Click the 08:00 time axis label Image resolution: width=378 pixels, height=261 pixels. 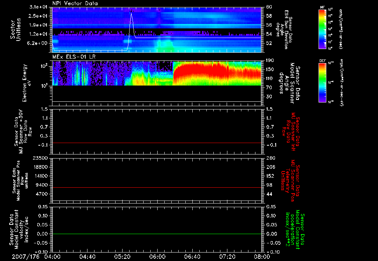[x=261, y=257]
